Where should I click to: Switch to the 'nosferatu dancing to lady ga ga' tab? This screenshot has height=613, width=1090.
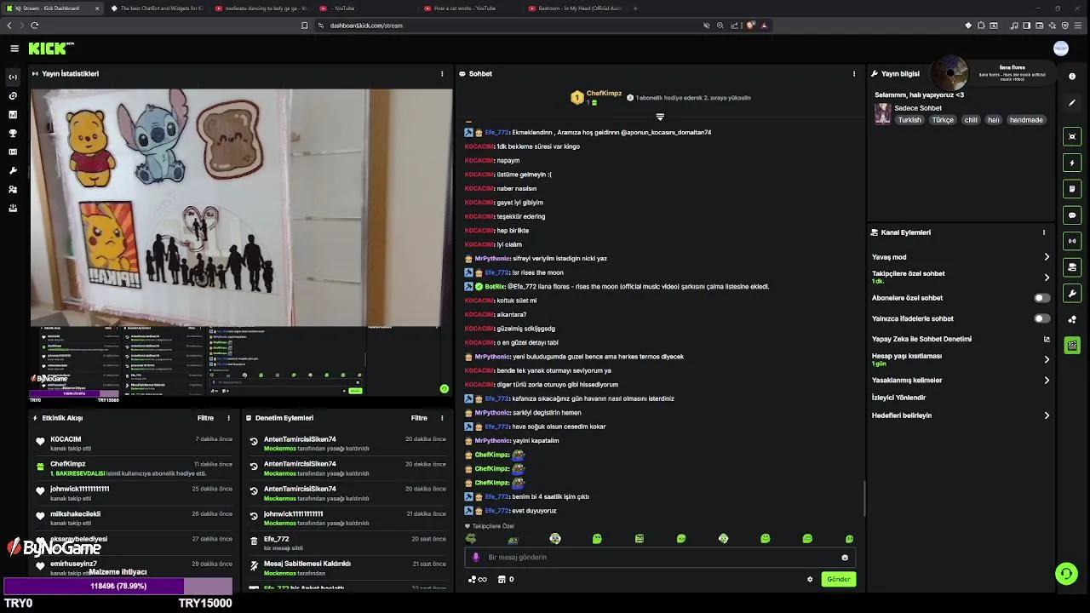[261, 9]
